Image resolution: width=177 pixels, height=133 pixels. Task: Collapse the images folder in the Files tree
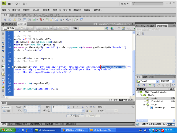point(144,104)
